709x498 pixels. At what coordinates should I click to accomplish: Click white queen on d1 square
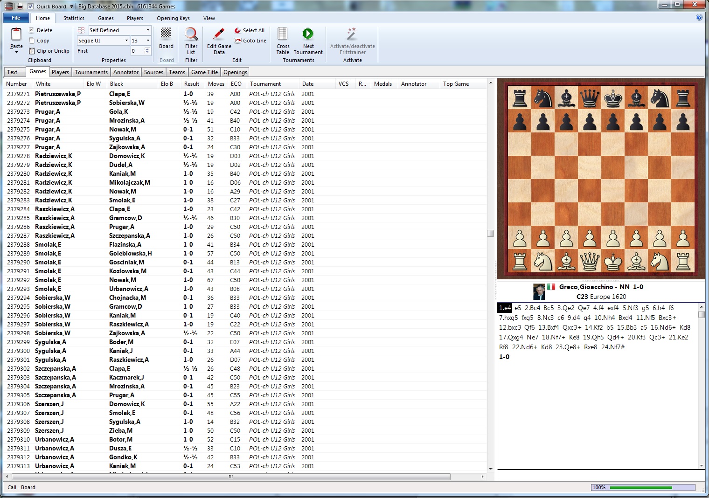click(x=590, y=261)
